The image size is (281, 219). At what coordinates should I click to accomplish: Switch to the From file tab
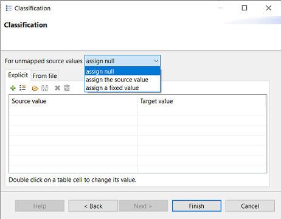pos(45,76)
